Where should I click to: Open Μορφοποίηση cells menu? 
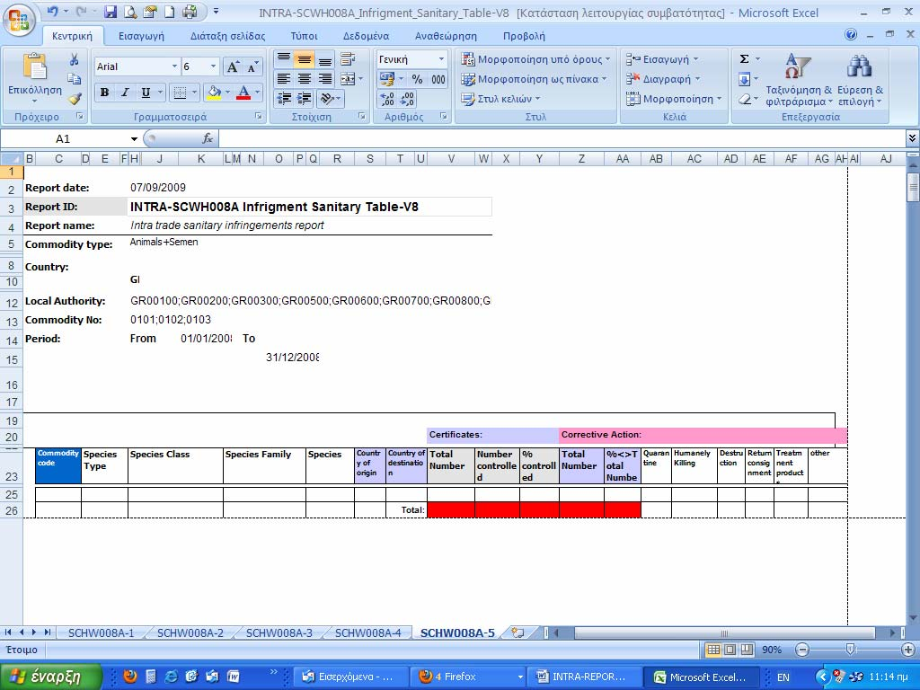pyautogui.click(x=674, y=99)
